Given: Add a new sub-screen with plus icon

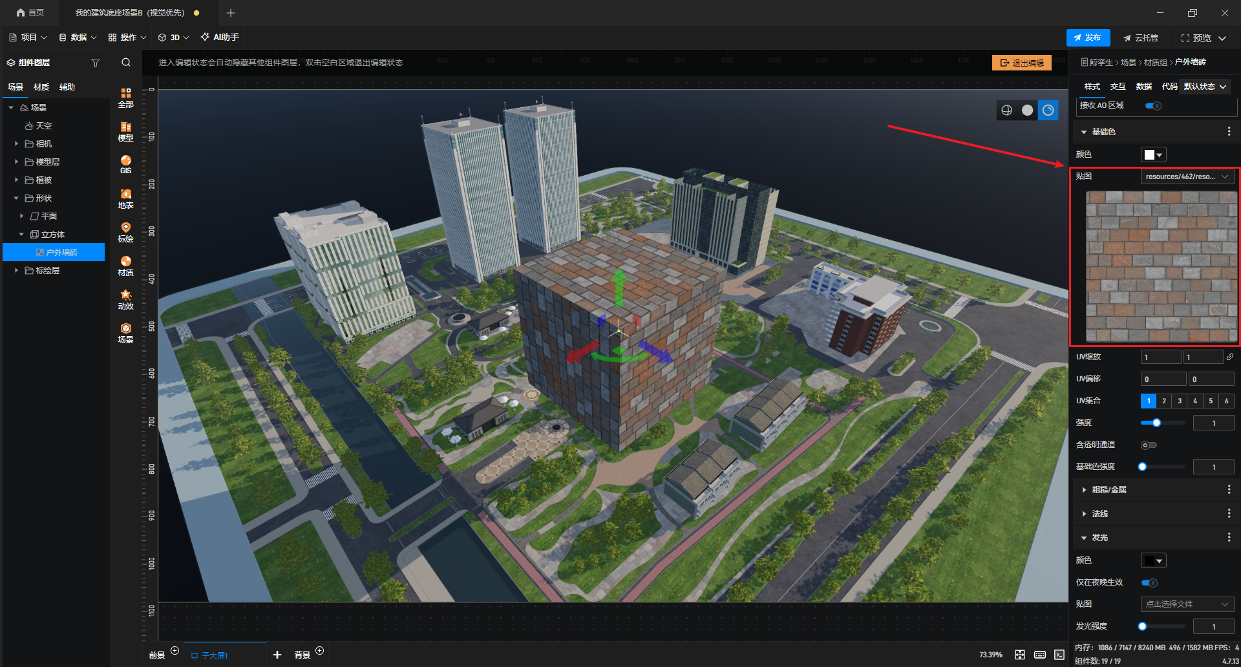Looking at the screenshot, I should click(x=277, y=655).
